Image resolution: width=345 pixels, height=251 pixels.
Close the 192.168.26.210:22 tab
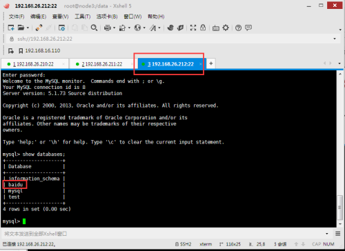pyautogui.click(x=63, y=64)
